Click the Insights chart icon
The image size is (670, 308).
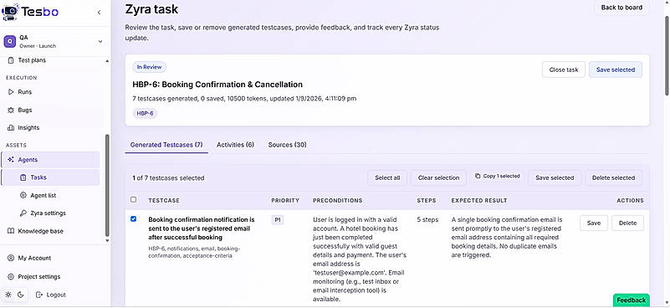pyautogui.click(x=11, y=127)
